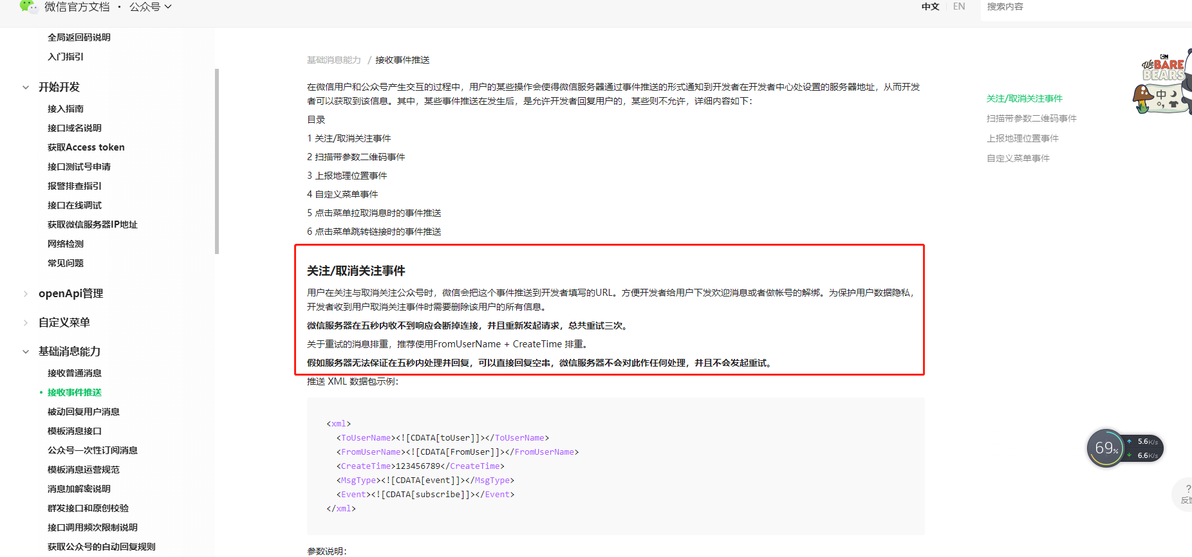Open 被动回复用户消息 page

coord(84,412)
